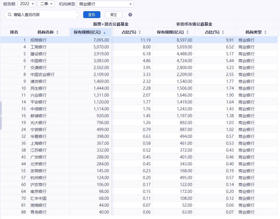The height and width of the screenshot is (219, 280).
Task: Sort by 保有规模(亿元) under 股票+混合公募基金
Action: point(104,32)
